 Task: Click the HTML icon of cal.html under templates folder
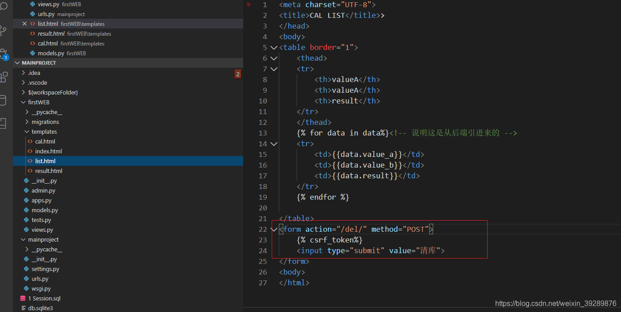click(30, 141)
